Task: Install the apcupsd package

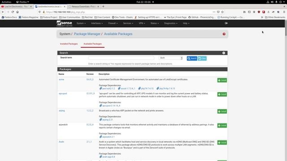Action: (222, 94)
